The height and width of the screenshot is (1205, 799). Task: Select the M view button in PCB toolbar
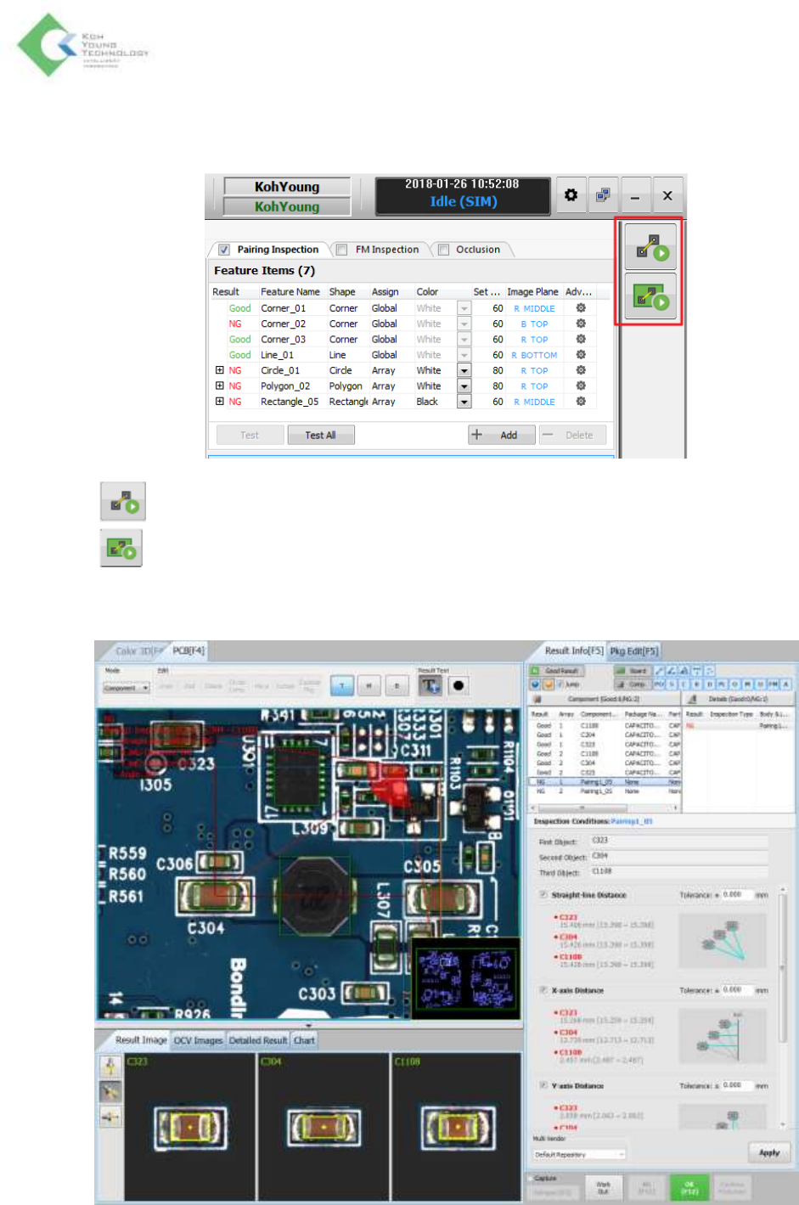point(369,685)
